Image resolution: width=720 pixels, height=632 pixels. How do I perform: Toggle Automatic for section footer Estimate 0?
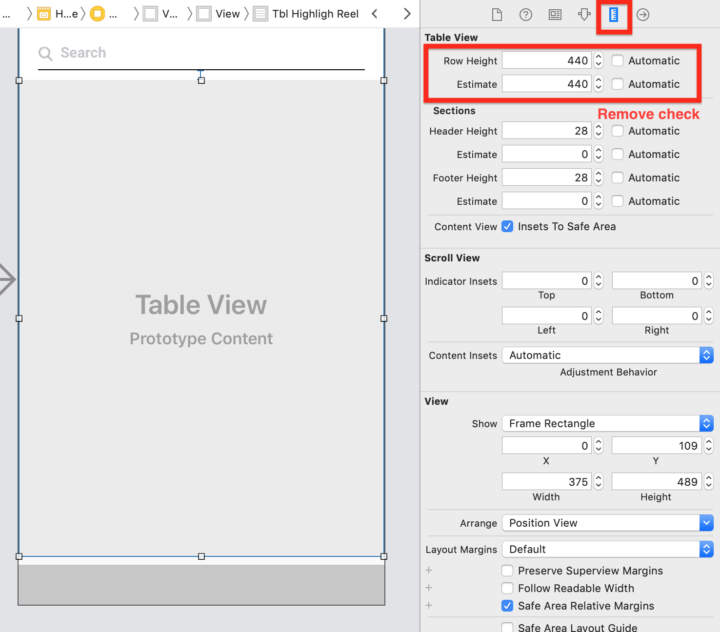click(x=618, y=201)
